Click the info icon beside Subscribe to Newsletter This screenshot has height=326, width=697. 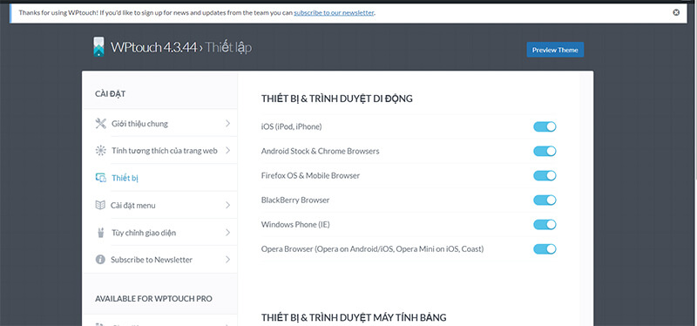coord(100,259)
